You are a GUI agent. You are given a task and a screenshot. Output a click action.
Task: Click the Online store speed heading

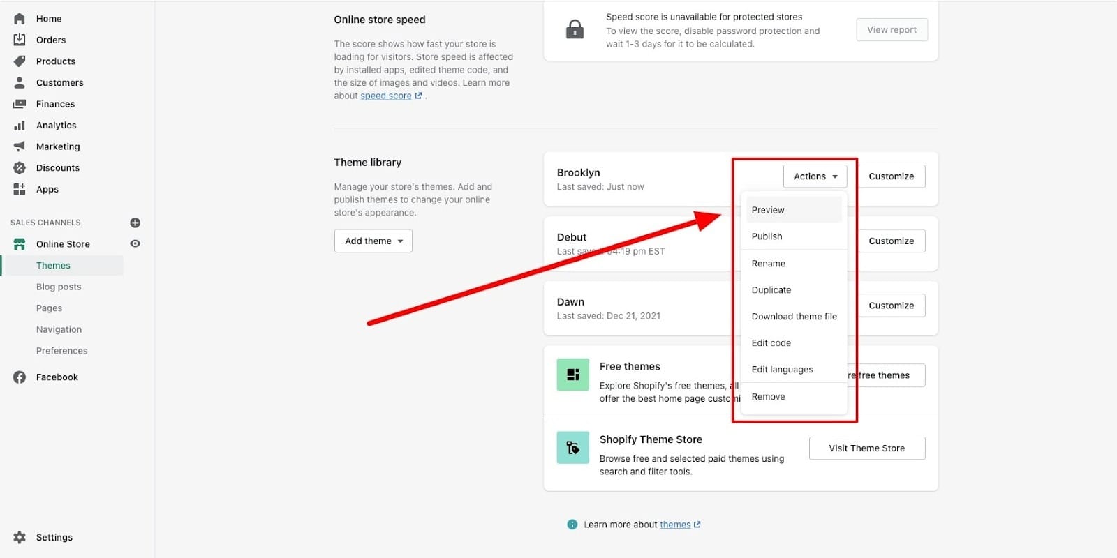click(380, 20)
